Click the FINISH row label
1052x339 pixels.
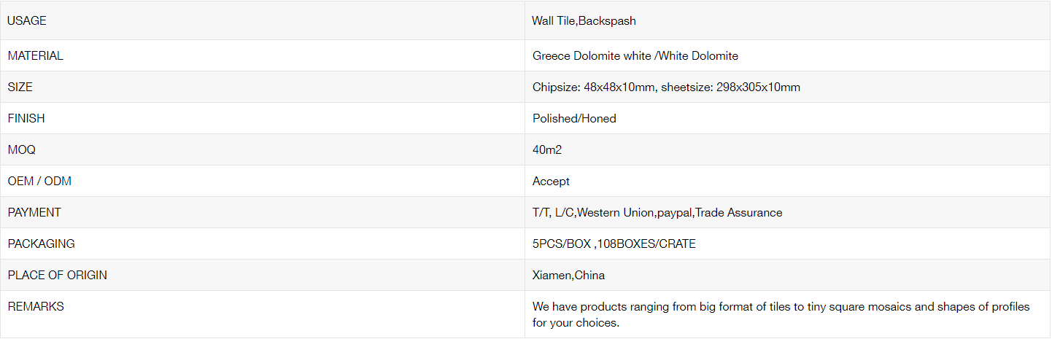coord(26,118)
